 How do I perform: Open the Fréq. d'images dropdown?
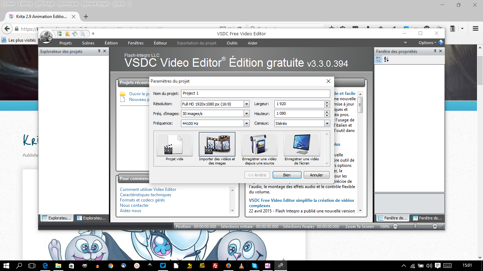coord(246,114)
